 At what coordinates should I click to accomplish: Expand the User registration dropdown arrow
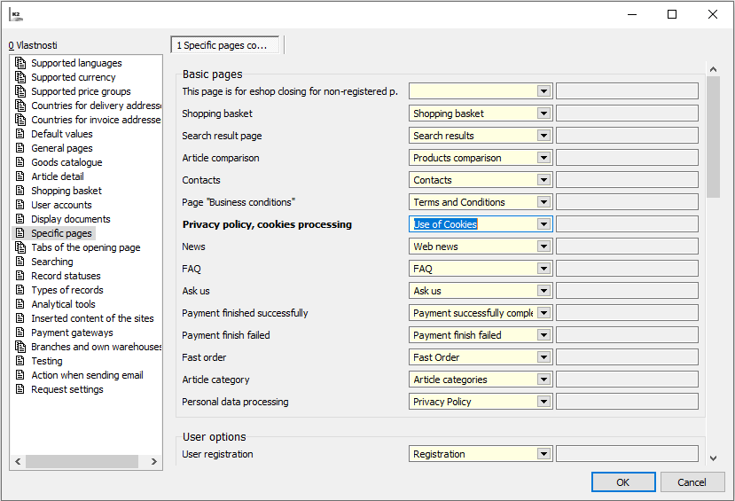point(543,454)
